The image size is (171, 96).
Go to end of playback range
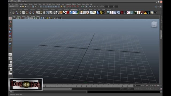click(161, 86)
